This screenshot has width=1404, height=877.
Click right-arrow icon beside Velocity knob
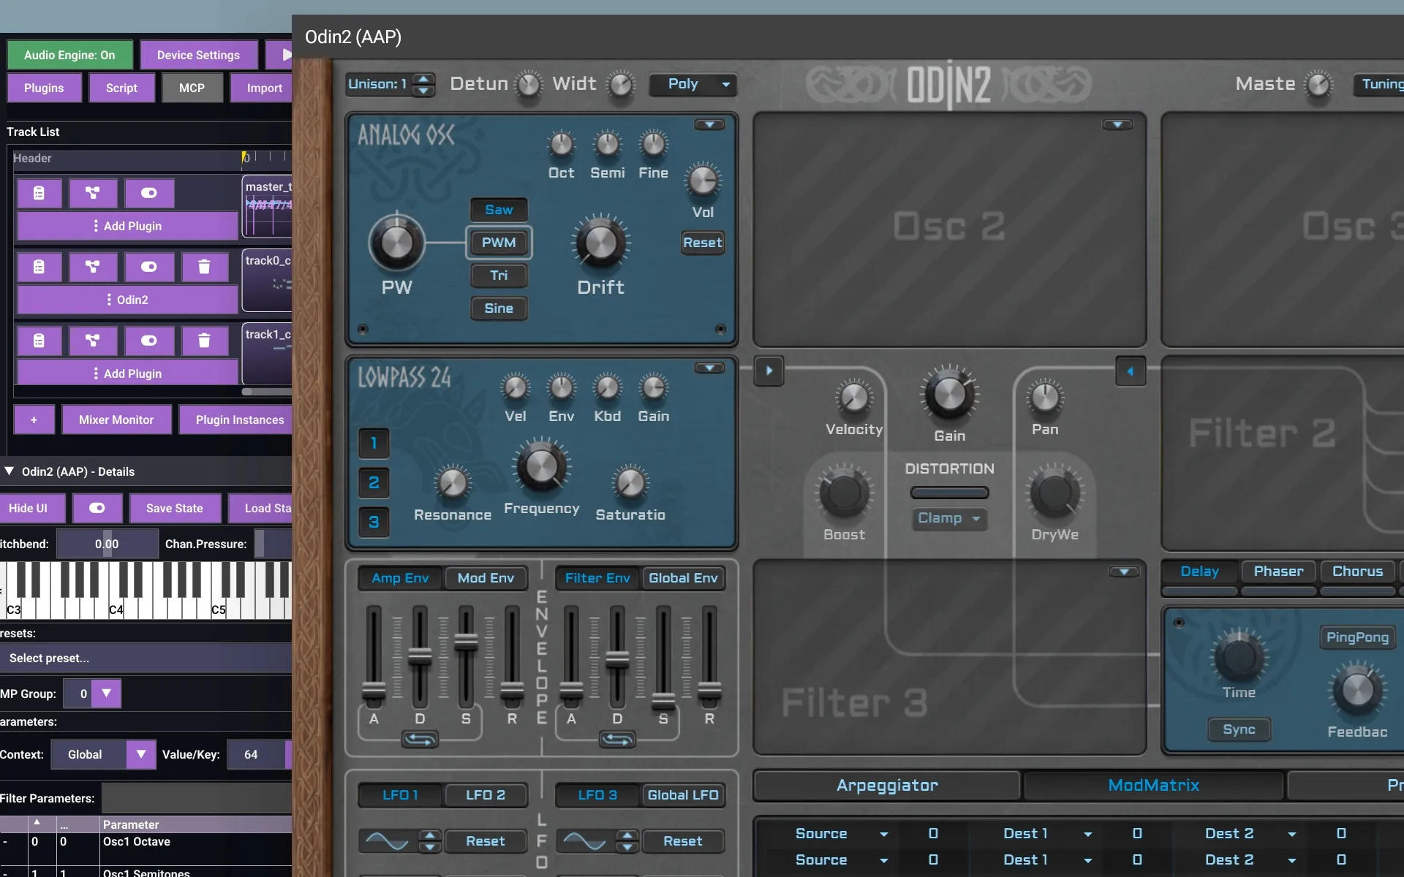point(769,371)
